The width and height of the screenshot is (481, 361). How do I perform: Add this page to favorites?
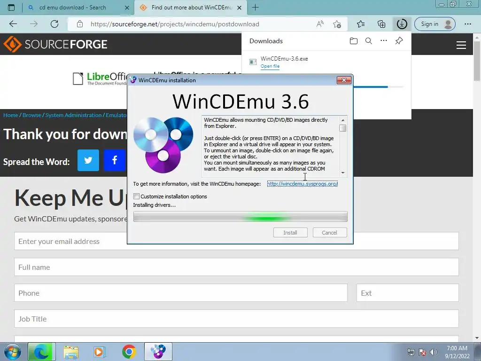pyautogui.click(x=337, y=24)
